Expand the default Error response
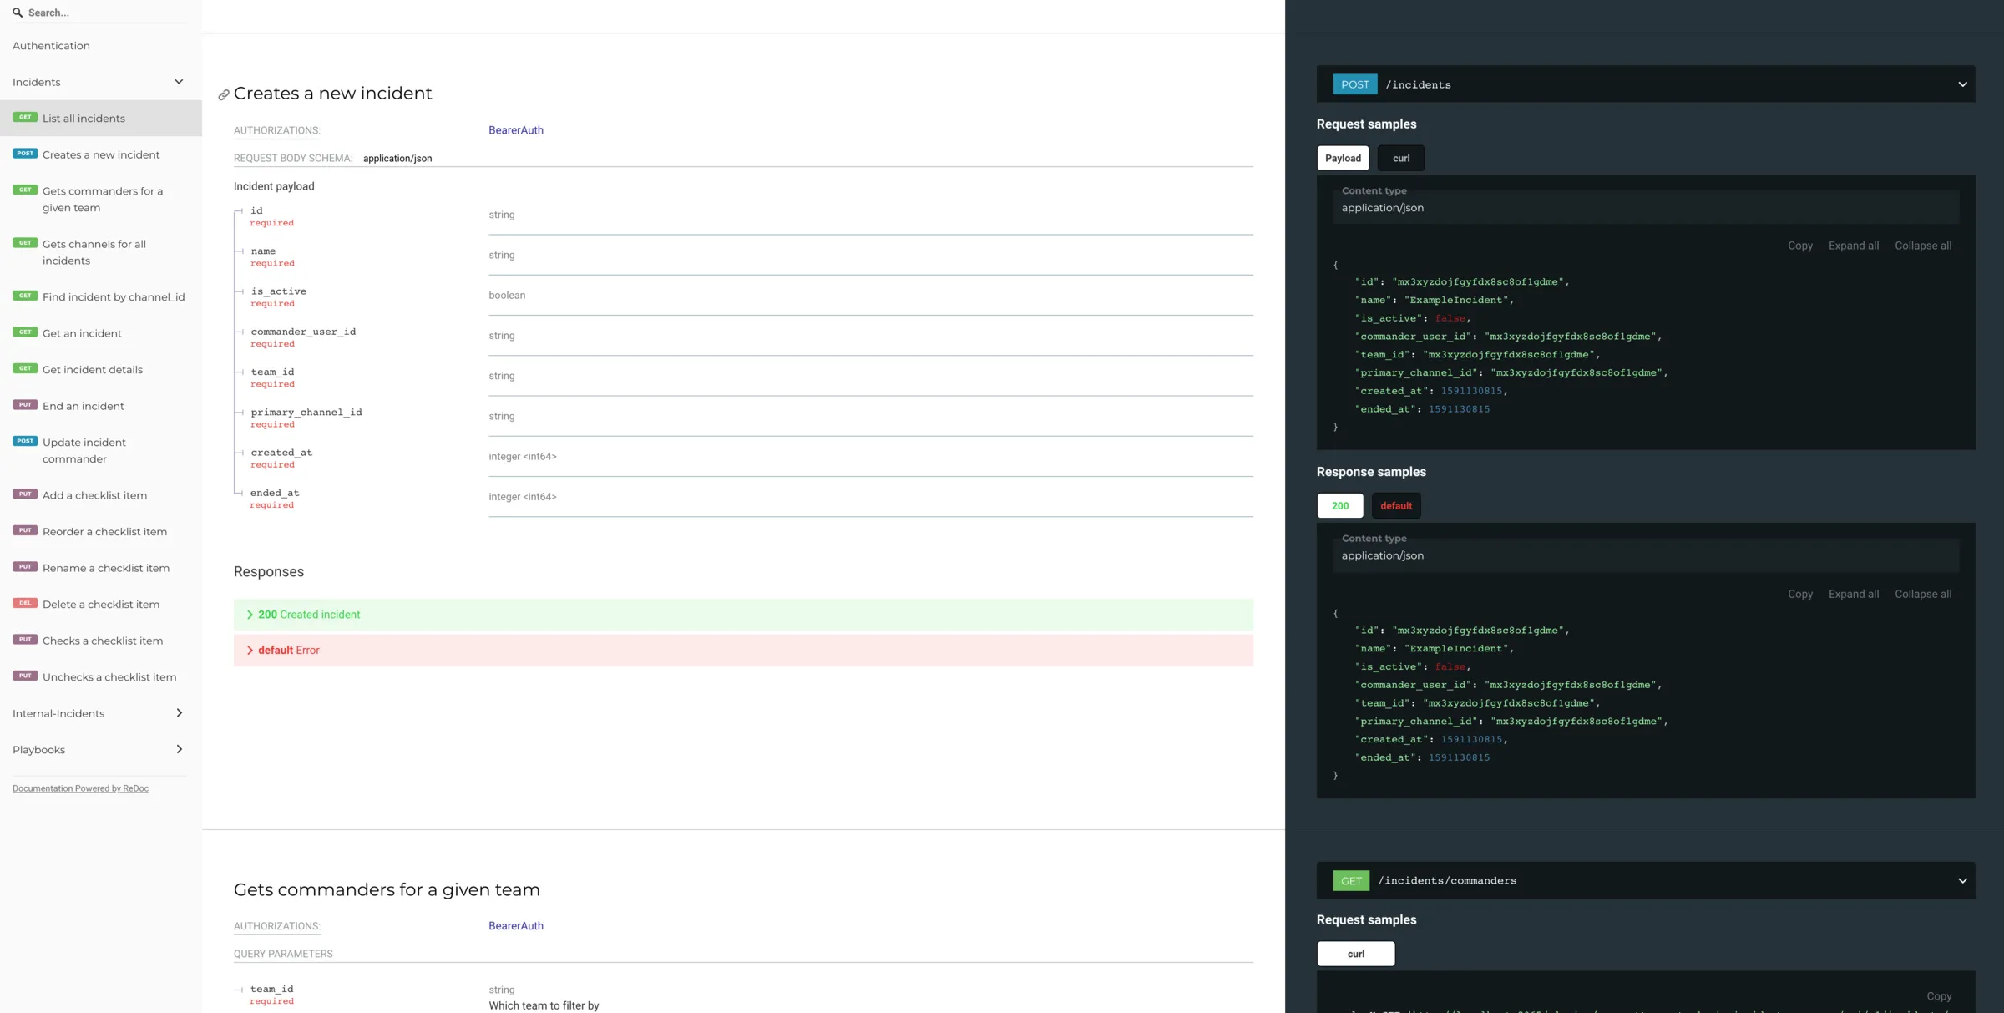 click(x=743, y=651)
